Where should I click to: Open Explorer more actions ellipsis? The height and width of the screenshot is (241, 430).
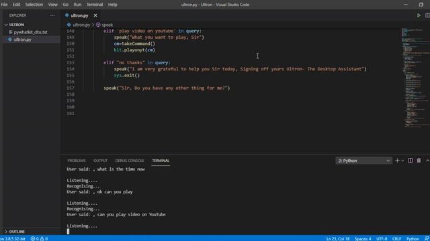(52, 15)
